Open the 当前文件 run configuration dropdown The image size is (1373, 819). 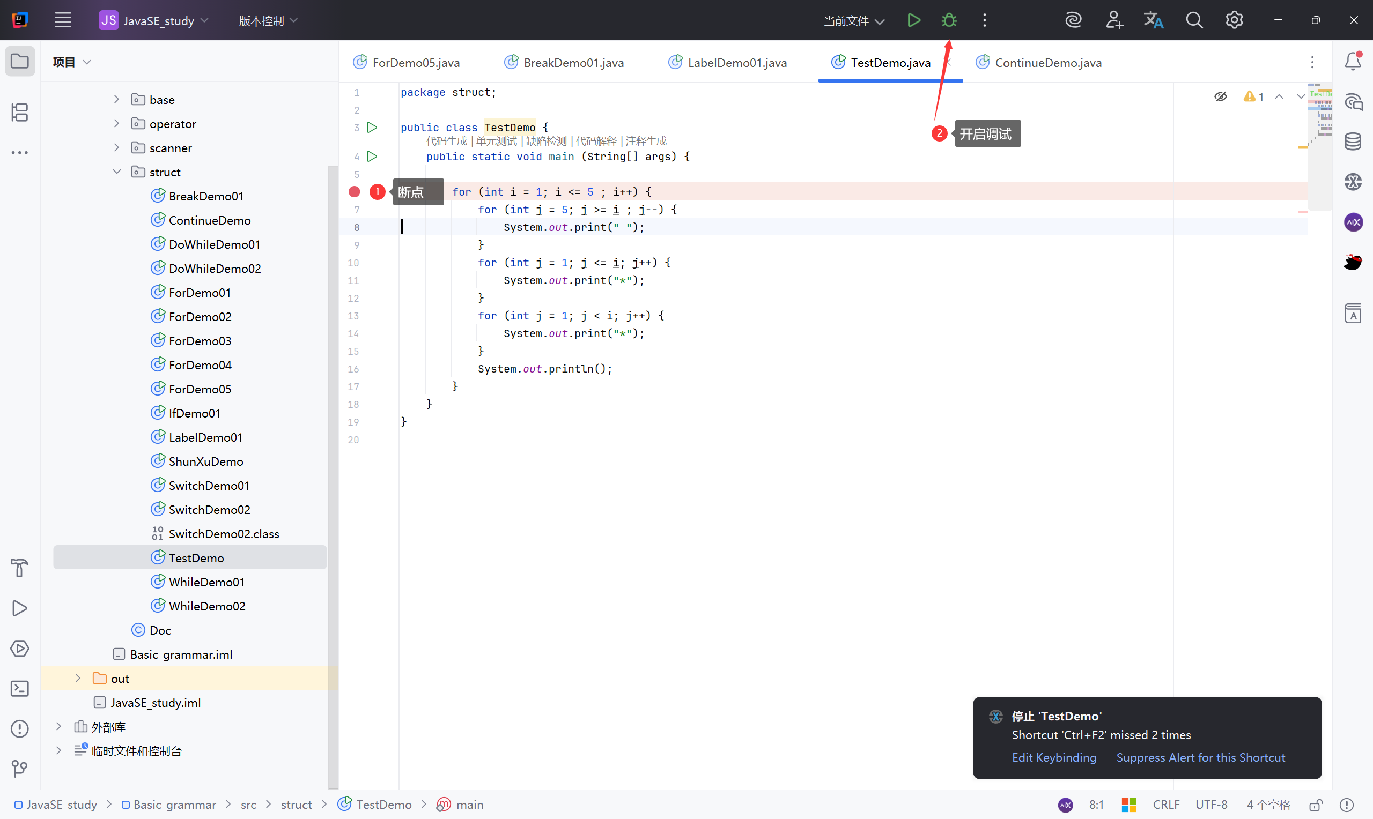(854, 21)
